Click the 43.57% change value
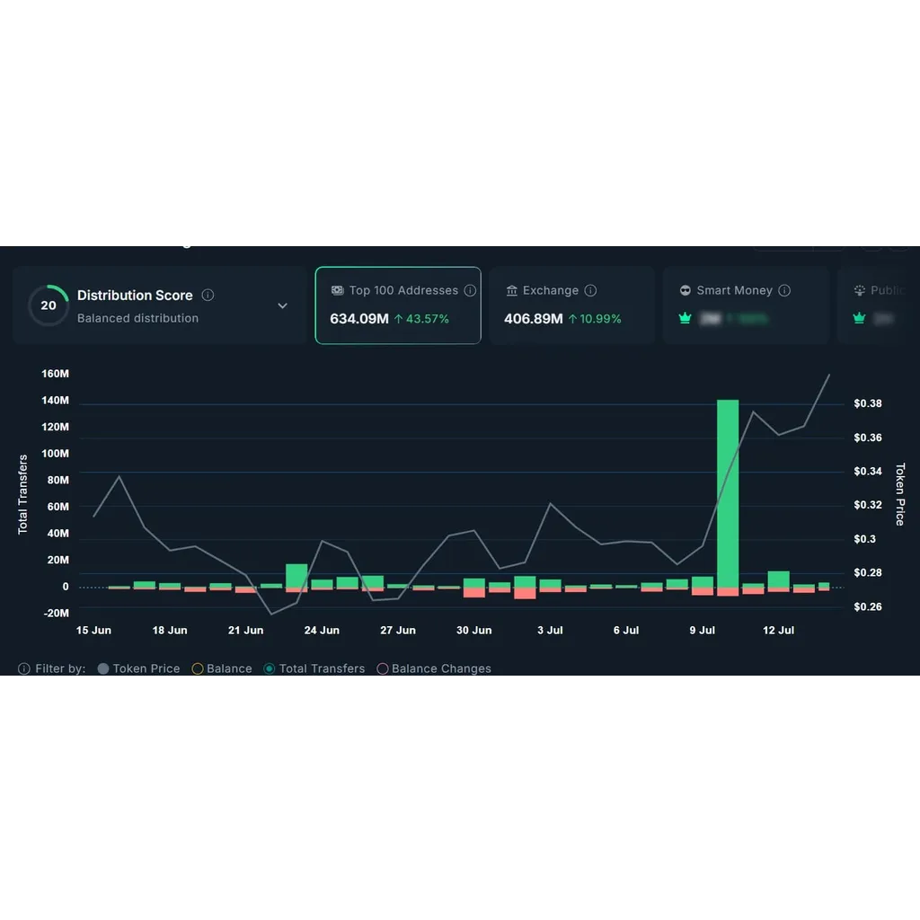920x920 pixels. click(x=428, y=319)
